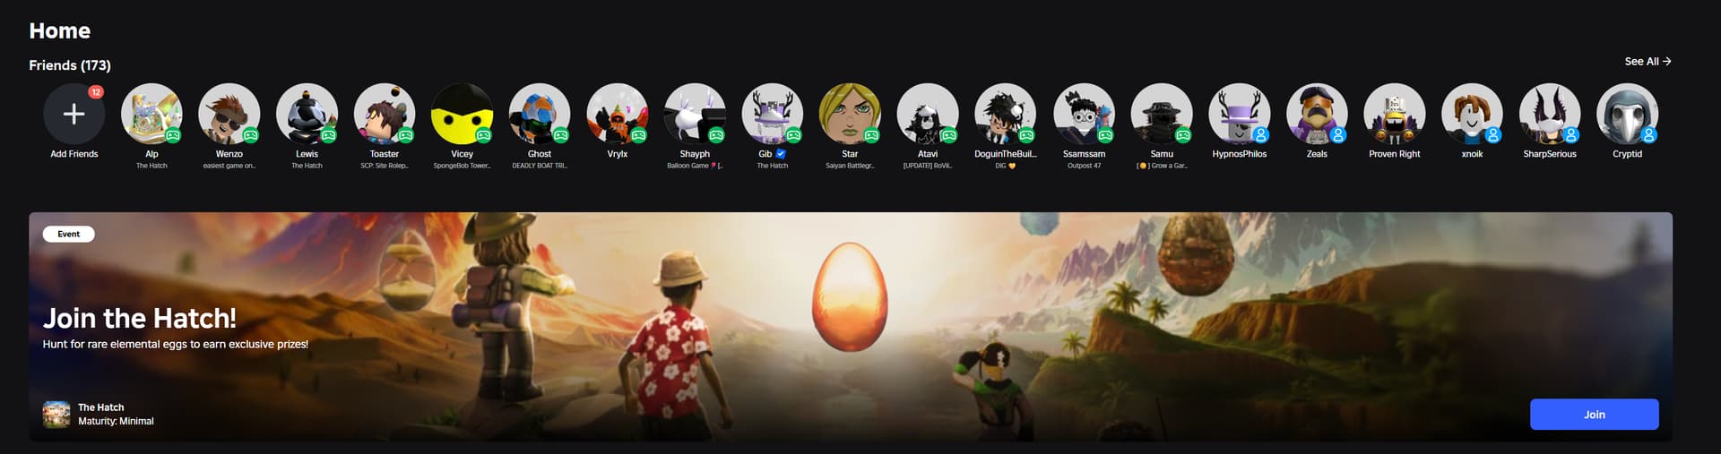Open Samu's friend avatar

1162,114
